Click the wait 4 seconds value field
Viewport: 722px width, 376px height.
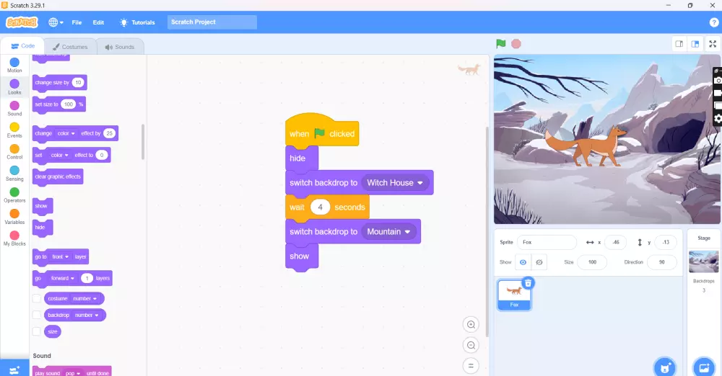pyautogui.click(x=320, y=207)
